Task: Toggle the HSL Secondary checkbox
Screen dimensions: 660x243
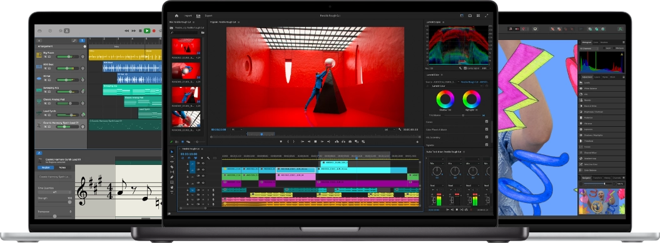Action: point(487,137)
